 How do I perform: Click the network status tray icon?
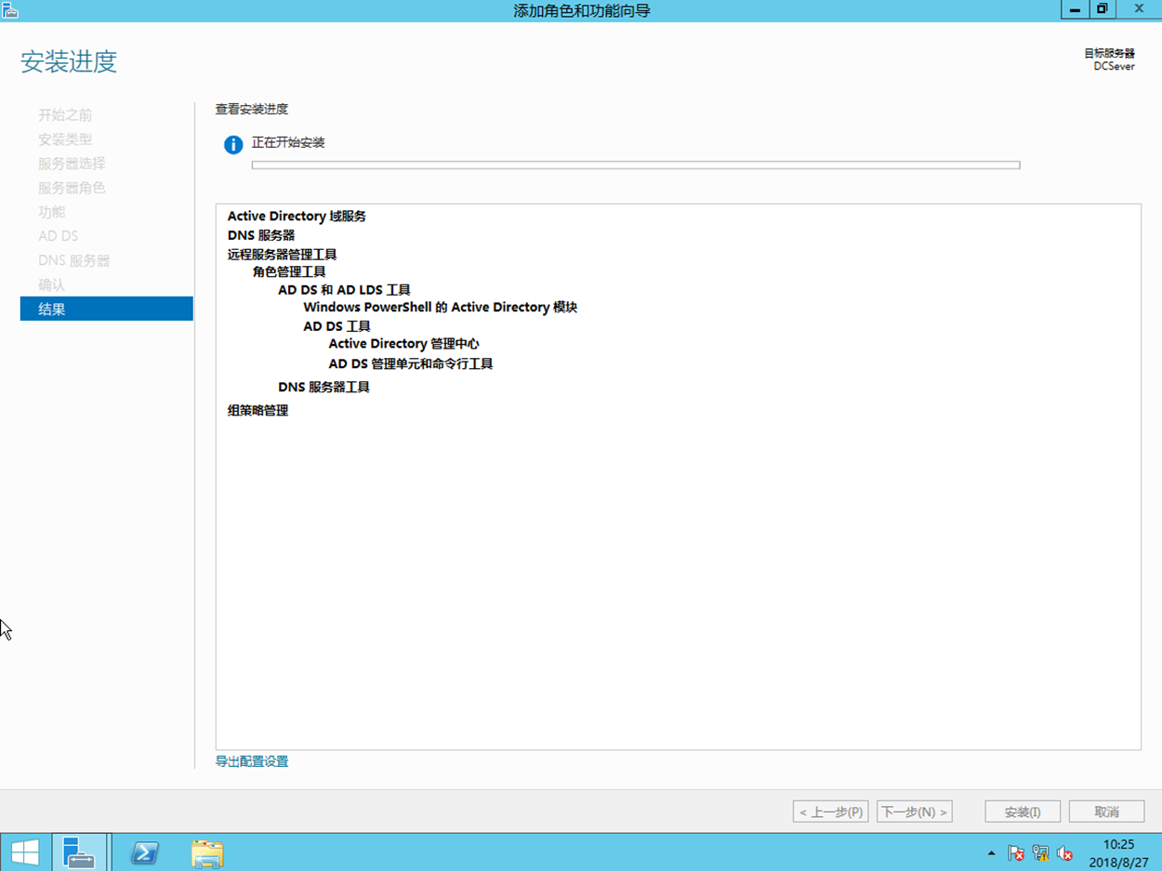click(1040, 853)
